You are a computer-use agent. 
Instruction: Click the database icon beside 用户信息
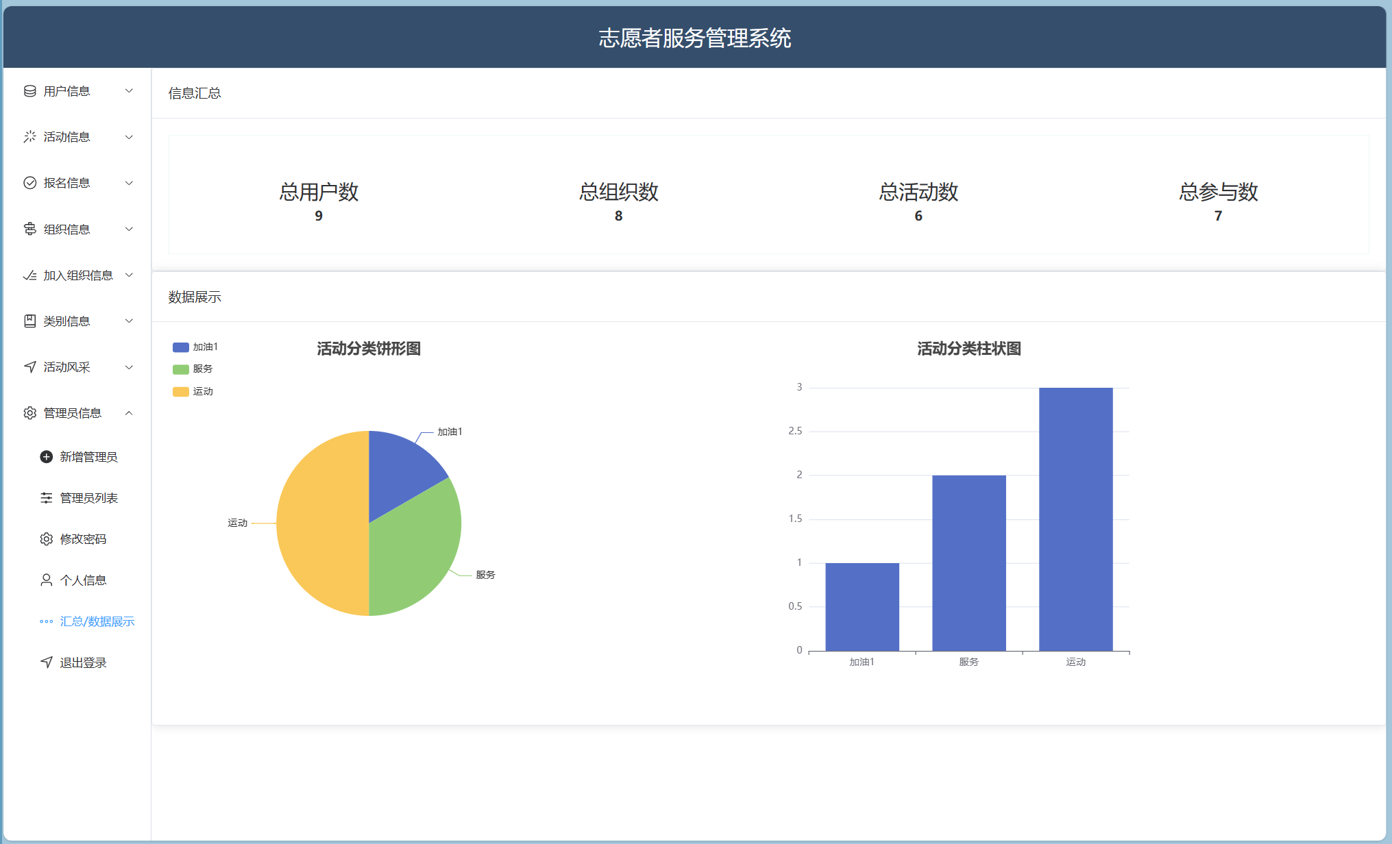(29, 91)
